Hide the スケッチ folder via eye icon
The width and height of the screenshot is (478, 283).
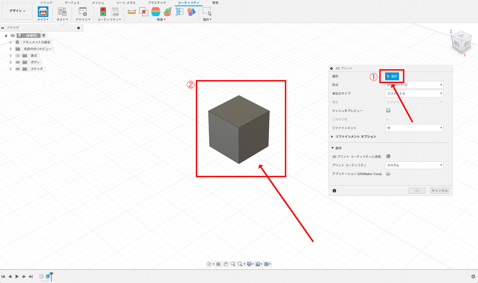click(18, 69)
